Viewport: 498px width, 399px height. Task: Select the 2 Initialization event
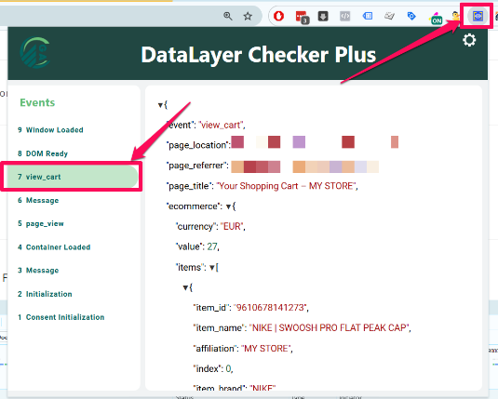pos(45,294)
